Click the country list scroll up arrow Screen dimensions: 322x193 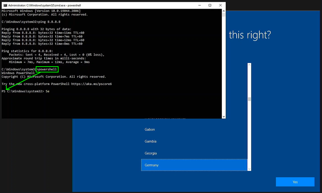[249, 65]
